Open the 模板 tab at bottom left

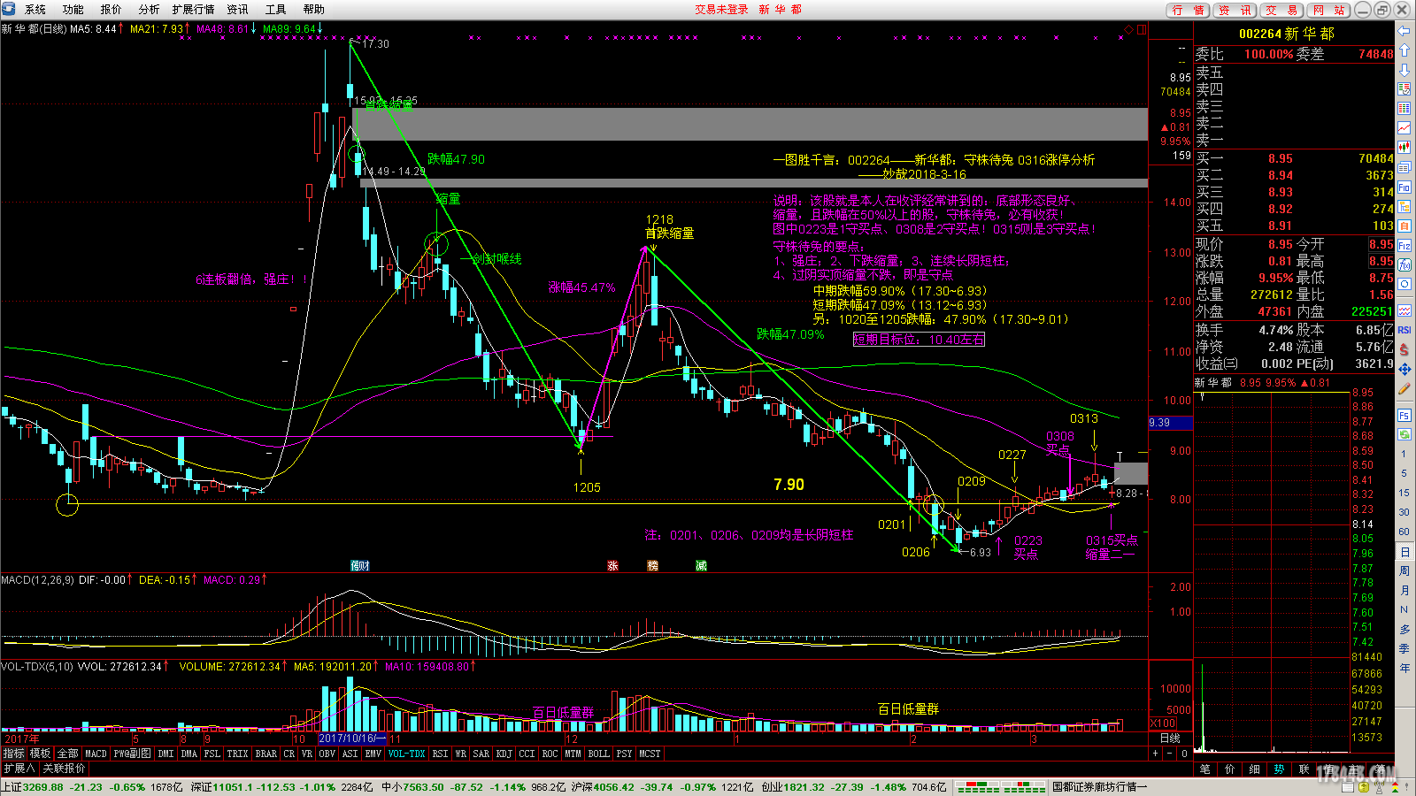click(40, 754)
